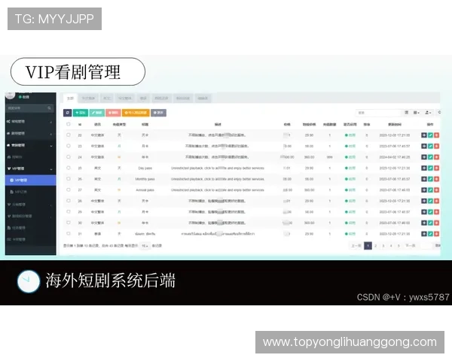Click the green edit icon for row ID 23
452x361 pixels.
click(x=430, y=146)
